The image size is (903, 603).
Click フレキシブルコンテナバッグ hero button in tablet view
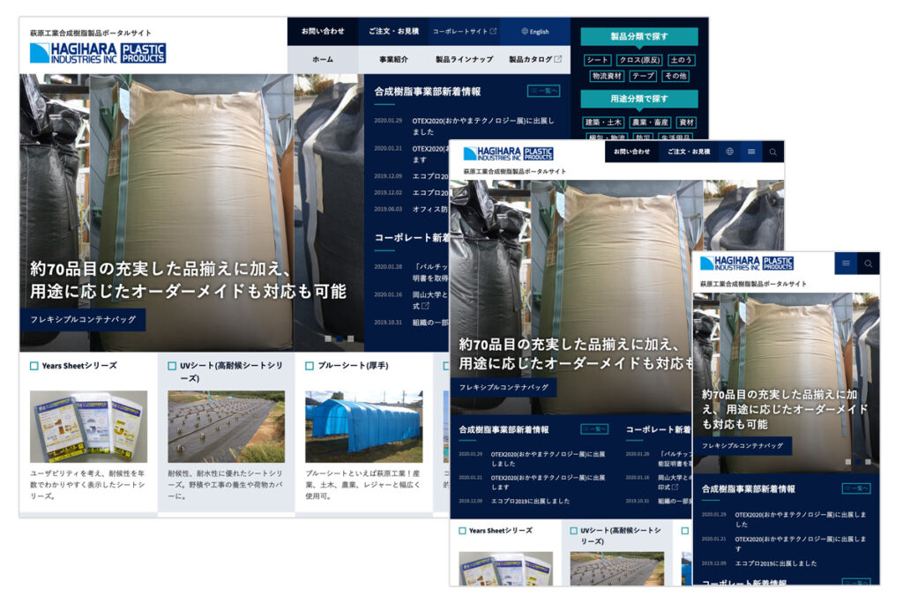point(504,387)
